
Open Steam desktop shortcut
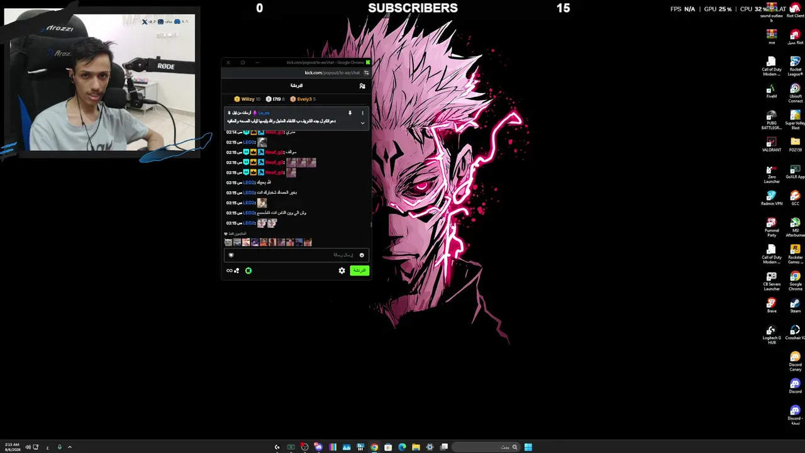coord(795,306)
